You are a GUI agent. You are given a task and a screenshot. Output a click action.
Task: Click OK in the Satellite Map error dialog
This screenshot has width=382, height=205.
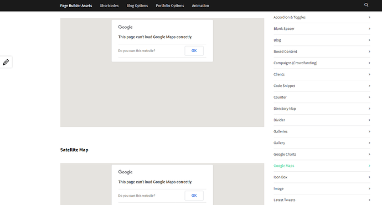(194, 196)
